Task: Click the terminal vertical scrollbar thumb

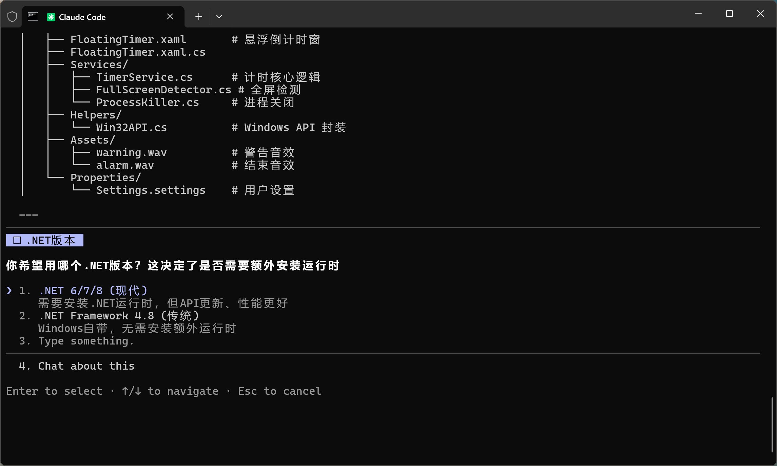Action: pyautogui.click(x=772, y=424)
